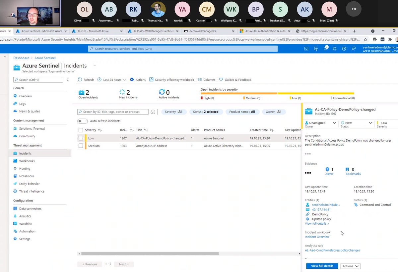Viewport: 398px width, 272px height.
Task: Open Solutions (Preview)
Action: [x=32, y=128]
